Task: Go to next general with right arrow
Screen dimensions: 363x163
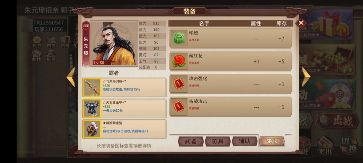Action: tap(306, 77)
